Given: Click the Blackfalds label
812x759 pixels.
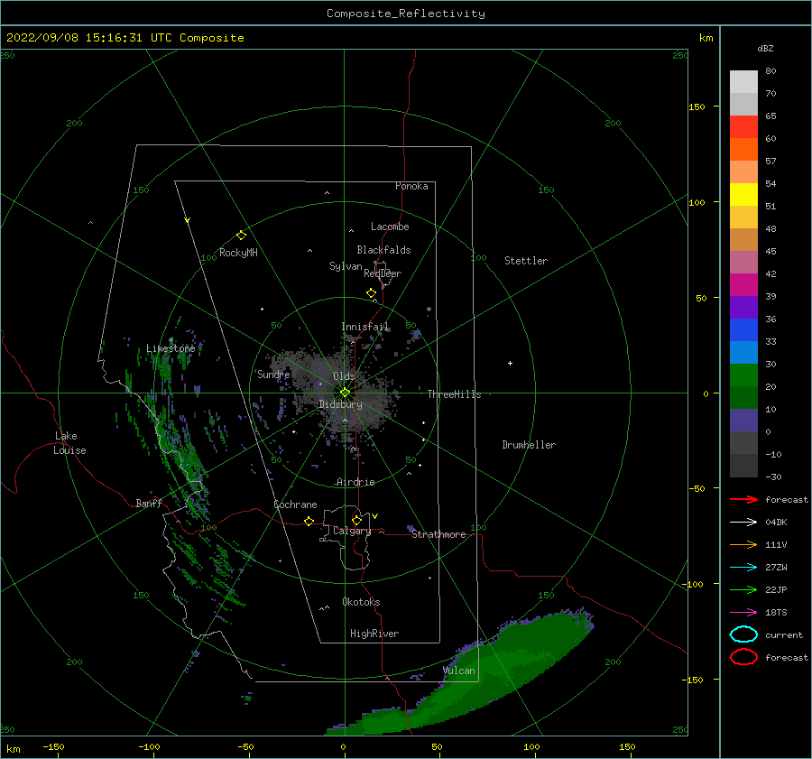Looking at the screenshot, I should 383,250.
